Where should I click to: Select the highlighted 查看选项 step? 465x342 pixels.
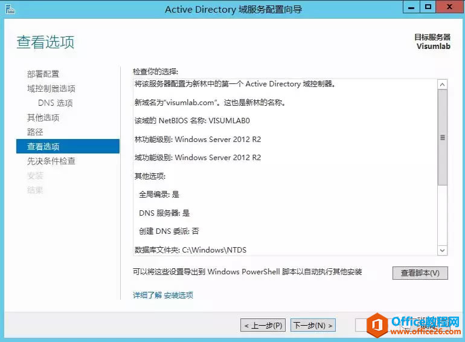pyautogui.click(x=68, y=146)
